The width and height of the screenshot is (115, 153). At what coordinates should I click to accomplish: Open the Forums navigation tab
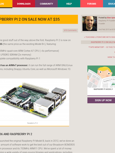coord(91,4)
